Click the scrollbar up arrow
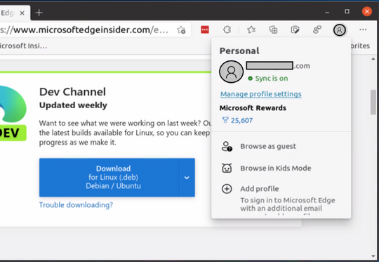The height and width of the screenshot is (262, 379). pos(373,59)
